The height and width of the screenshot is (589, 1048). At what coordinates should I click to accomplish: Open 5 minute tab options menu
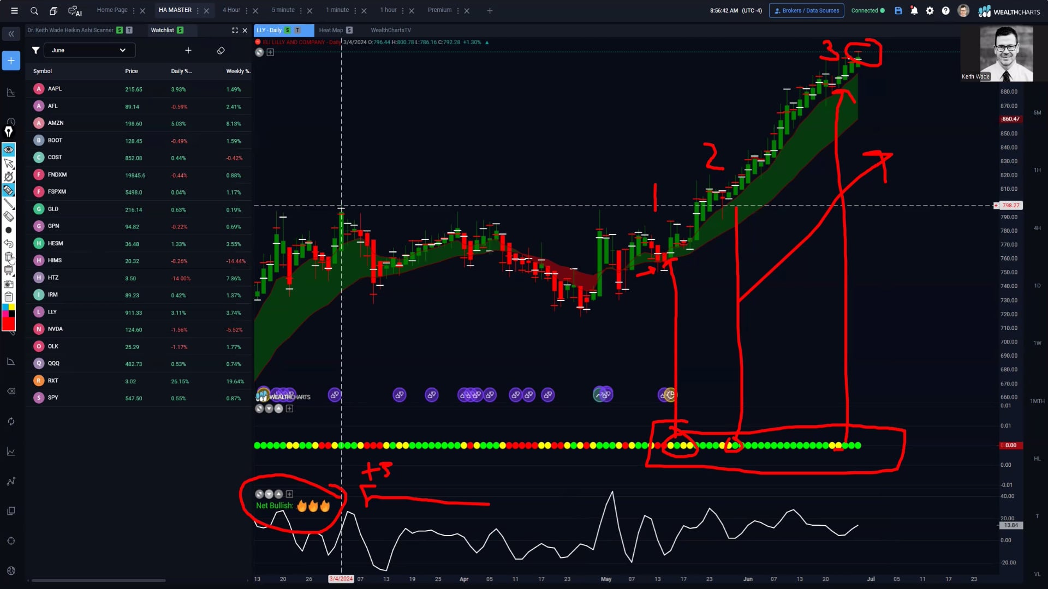[x=301, y=10]
